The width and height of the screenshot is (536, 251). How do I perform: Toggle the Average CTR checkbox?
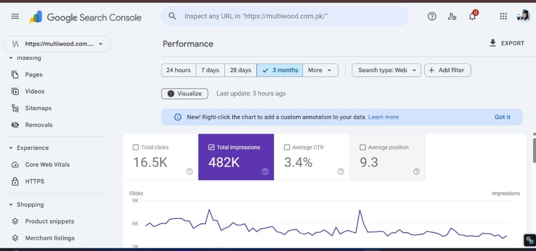(287, 147)
